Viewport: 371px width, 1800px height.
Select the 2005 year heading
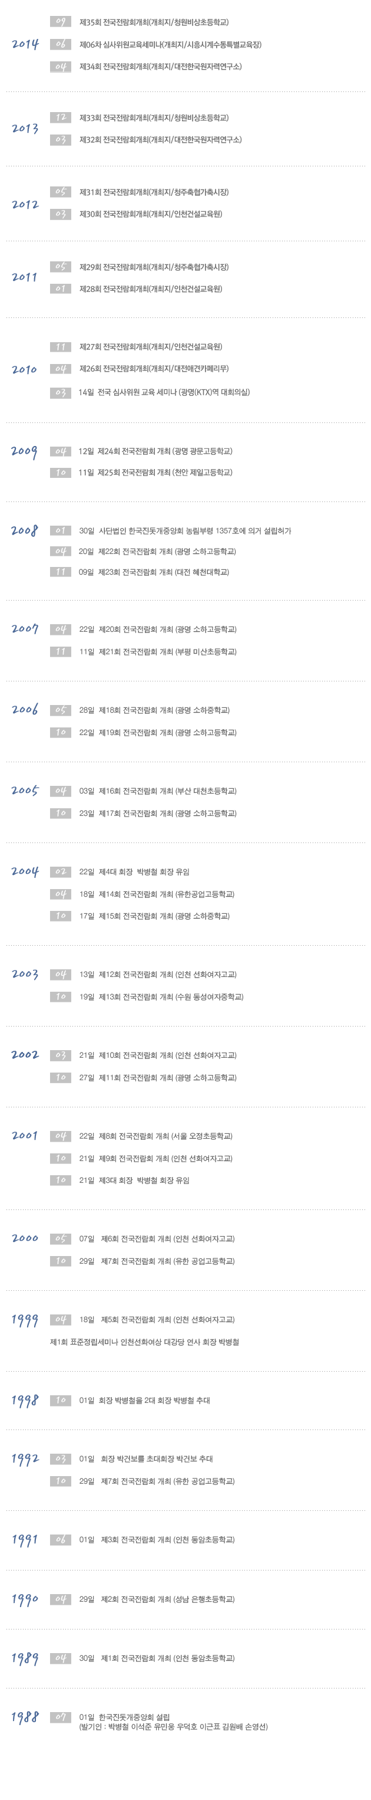(25, 791)
